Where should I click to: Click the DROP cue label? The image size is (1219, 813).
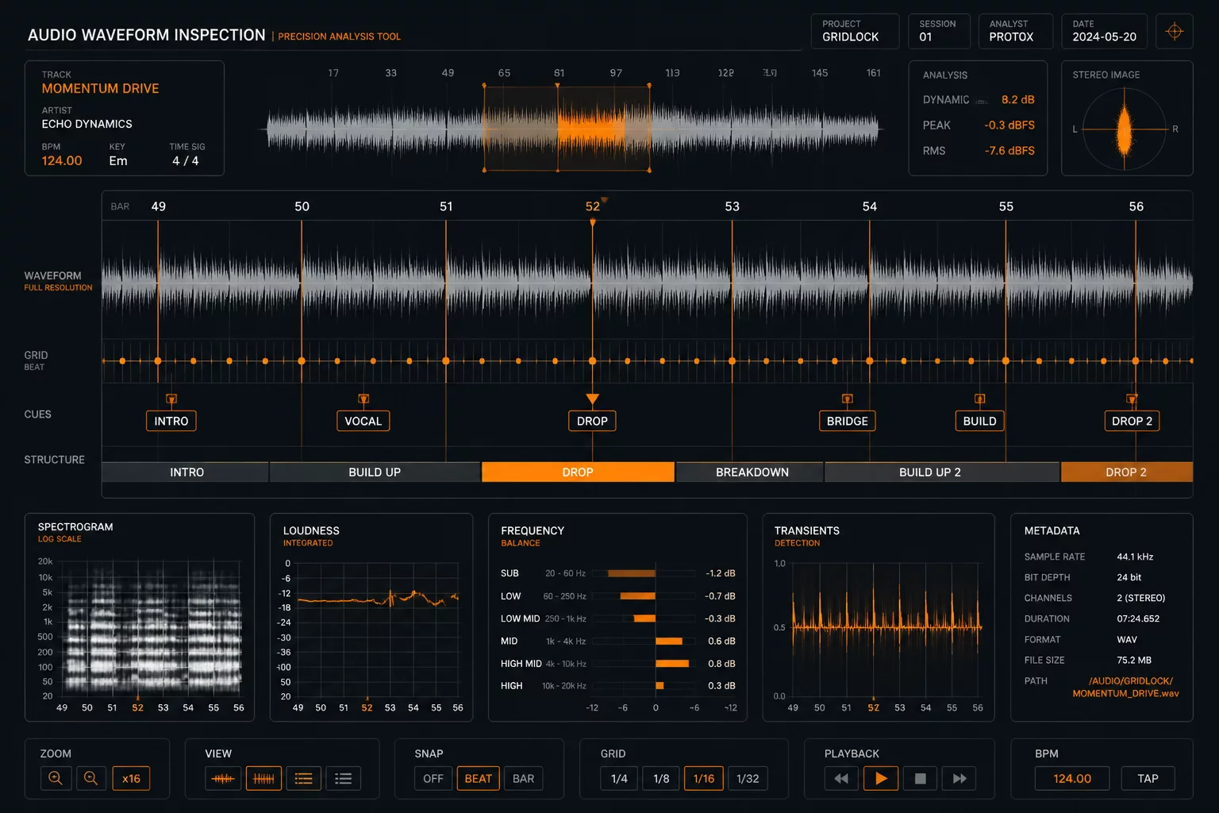coord(592,421)
